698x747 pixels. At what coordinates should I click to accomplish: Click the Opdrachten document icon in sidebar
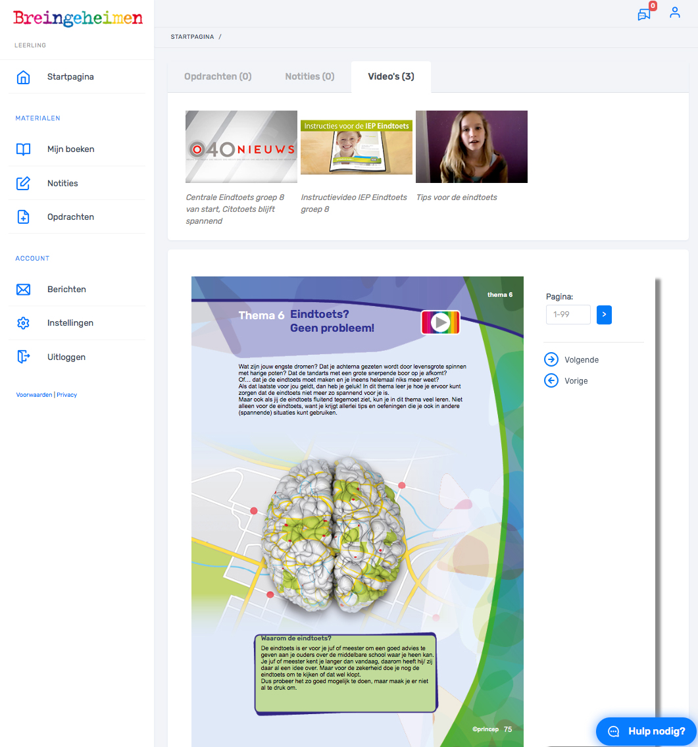pyautogui.click(x=23, y=217)
